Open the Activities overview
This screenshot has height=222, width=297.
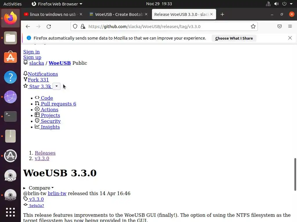pyautogui.click(x=12, y=4)
